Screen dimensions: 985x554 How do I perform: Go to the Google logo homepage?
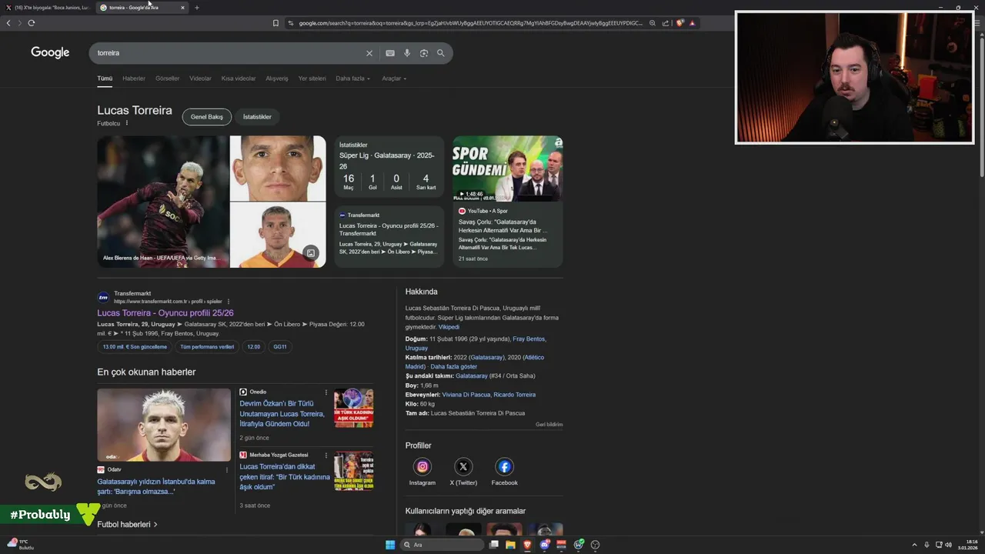tap(50, 52)
